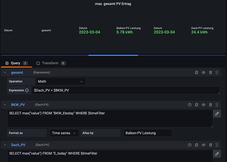Click the gesamt stat label in panel
The width and height of the screenshot is (227, 162).
[x=46, y=30]
